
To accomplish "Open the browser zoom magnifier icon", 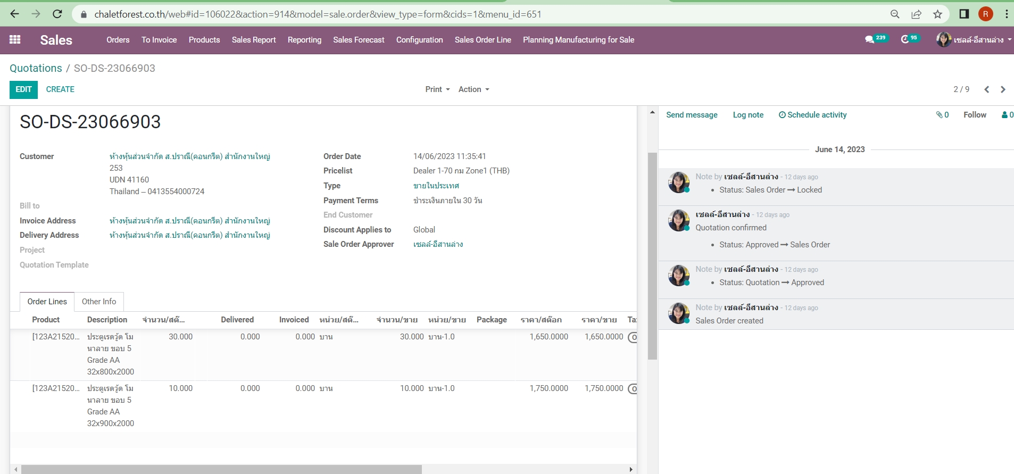I will click(895, 14).
